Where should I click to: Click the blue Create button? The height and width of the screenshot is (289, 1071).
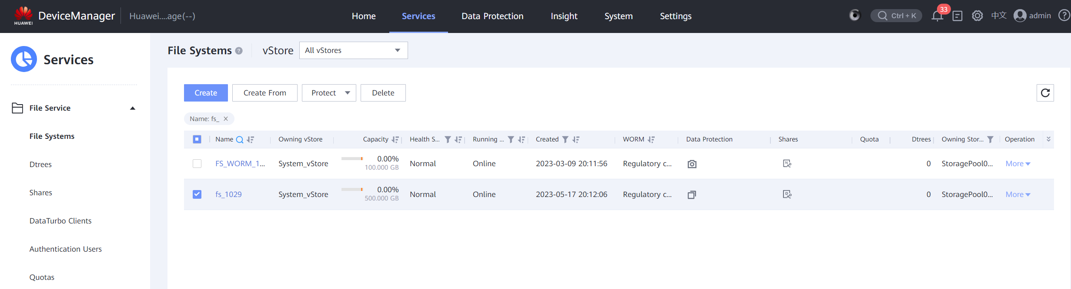206,93
